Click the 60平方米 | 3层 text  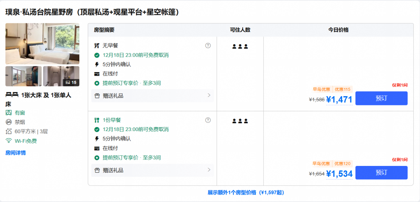(x=31, y=131)
